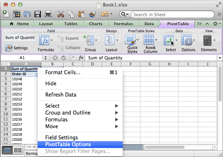Open the Data ribbon tab
223x157 pixels.
coord(149,24)
